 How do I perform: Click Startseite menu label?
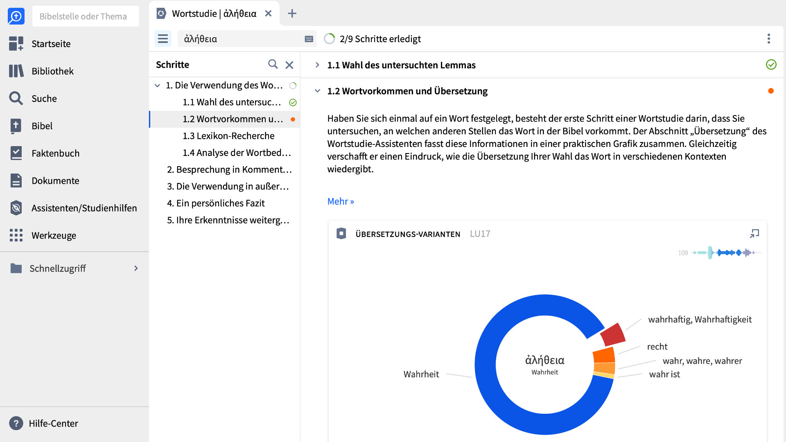[51, 43]
